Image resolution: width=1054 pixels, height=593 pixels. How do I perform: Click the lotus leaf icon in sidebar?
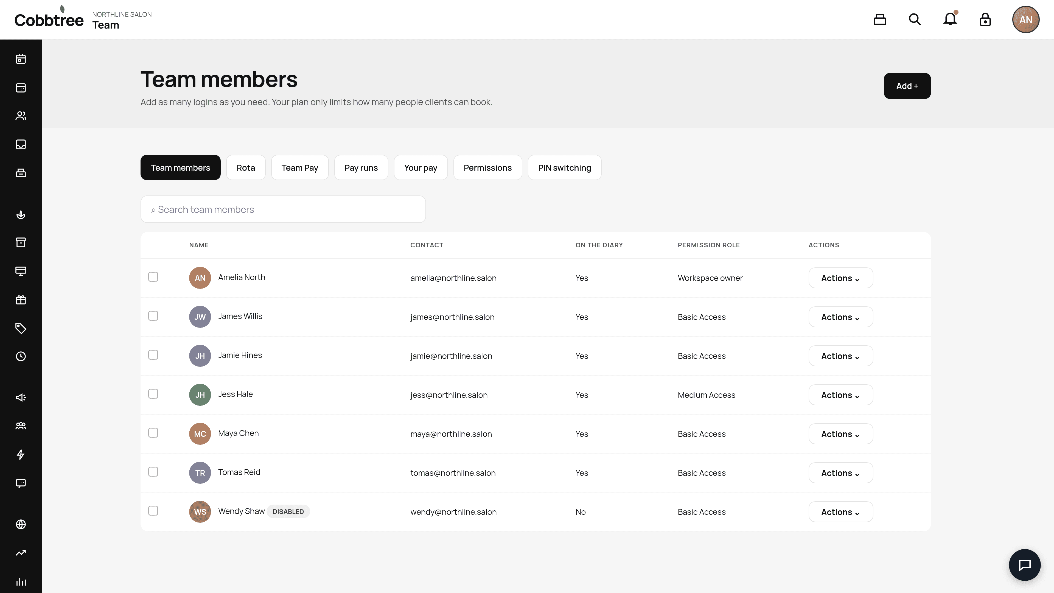click(x=21, y=214)
